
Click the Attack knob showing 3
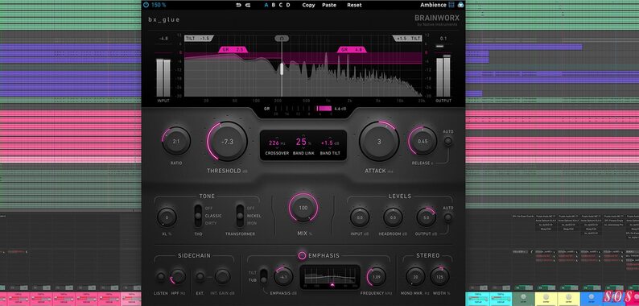pyautogui.click(x=379, y=141)
